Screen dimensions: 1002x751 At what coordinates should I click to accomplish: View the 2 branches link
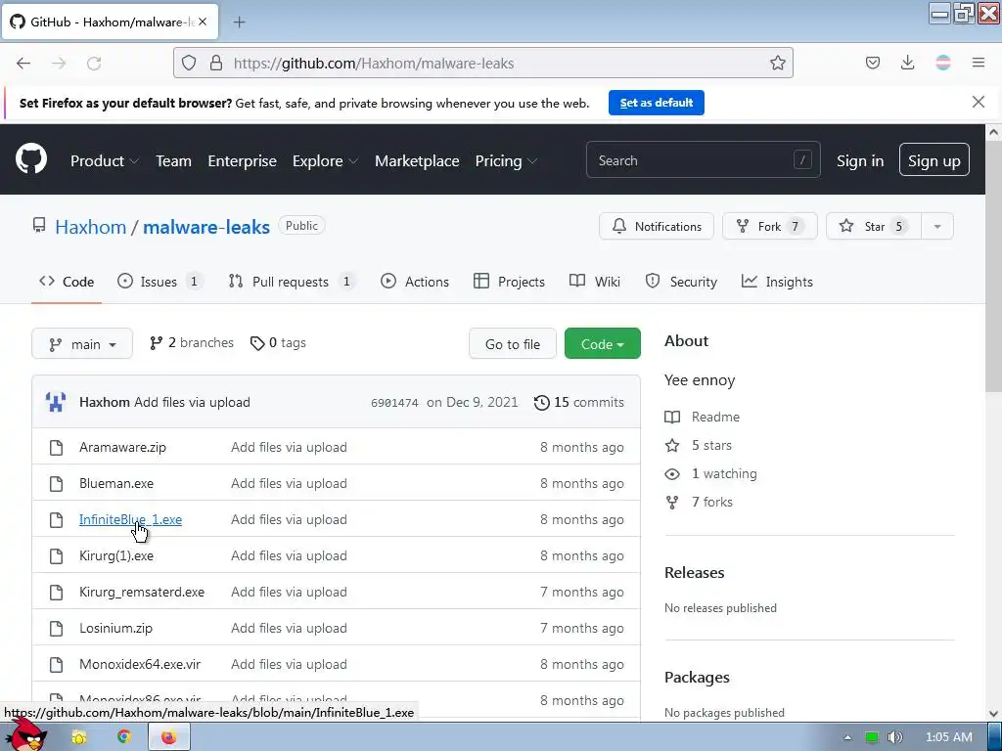(x=192, y=343)
